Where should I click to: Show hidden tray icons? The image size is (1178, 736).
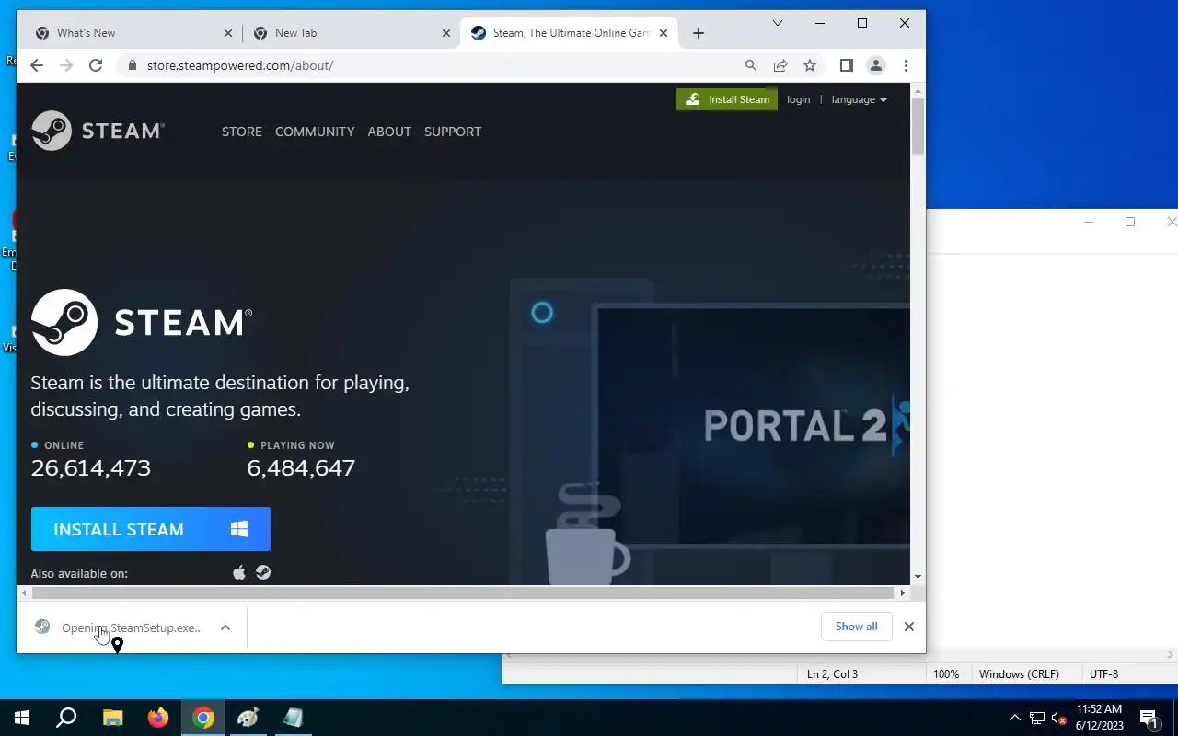pyautogui.click(x=1015, y=718)
